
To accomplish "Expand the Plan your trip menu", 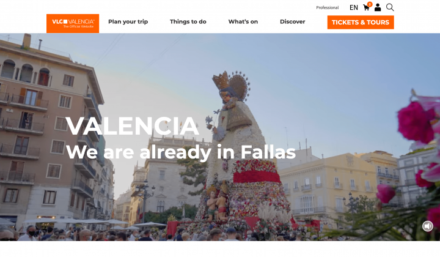I will click(128, 21).
